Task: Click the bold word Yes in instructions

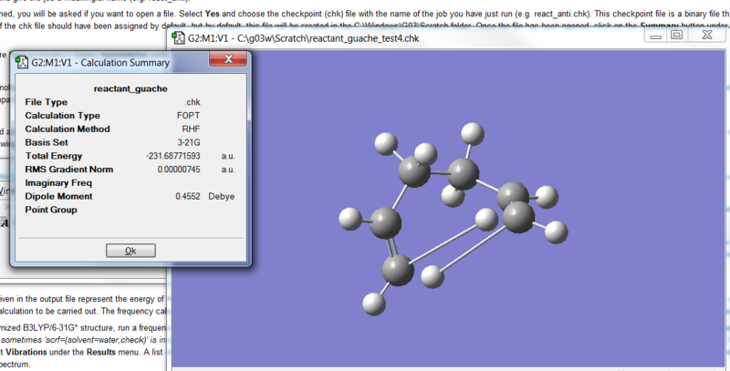Action: pyautogui.click(x=213, y=14)
